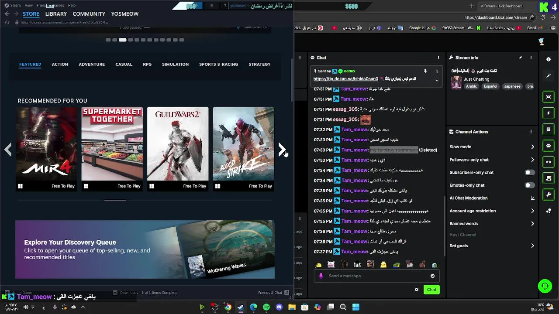Open the Help menu in Steam
This screenshot has height=314, width=559.
tap(72, 6)
